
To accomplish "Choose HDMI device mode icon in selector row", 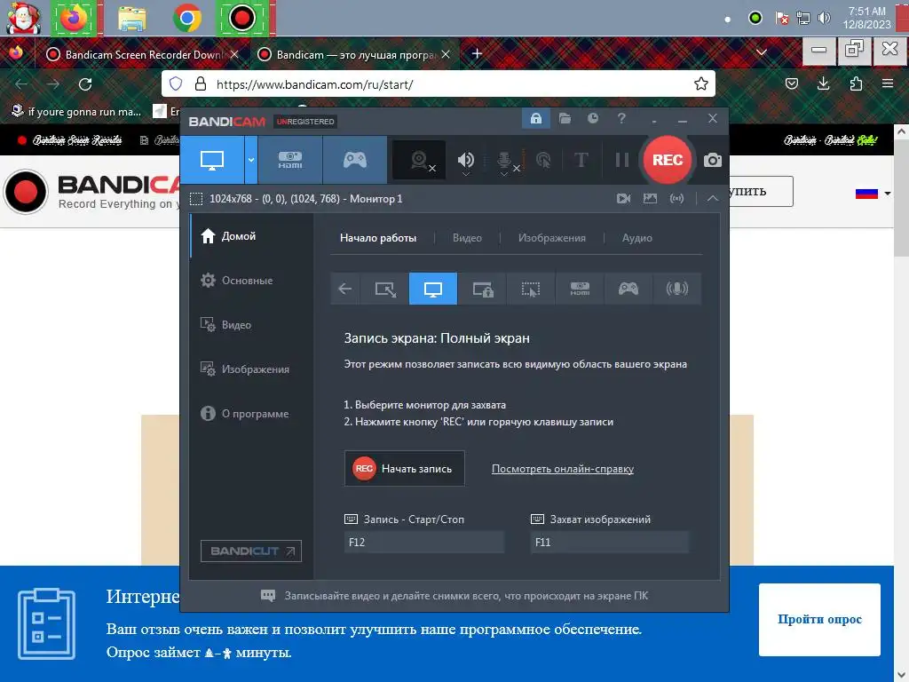I will coord(580,289).
